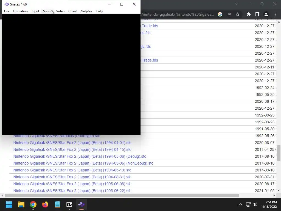
Task: Click the date 1992-05-25 in the file list
Action: 265,95
